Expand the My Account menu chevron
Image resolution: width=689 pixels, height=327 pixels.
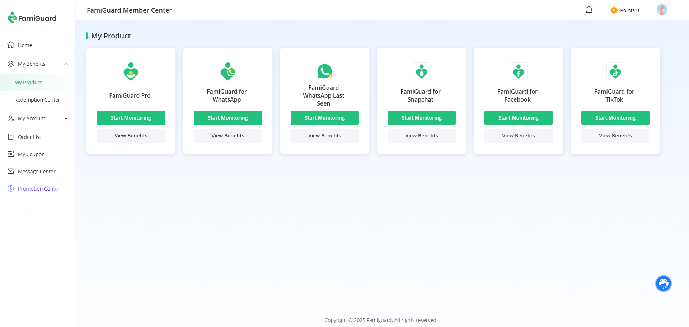point(66,118)
